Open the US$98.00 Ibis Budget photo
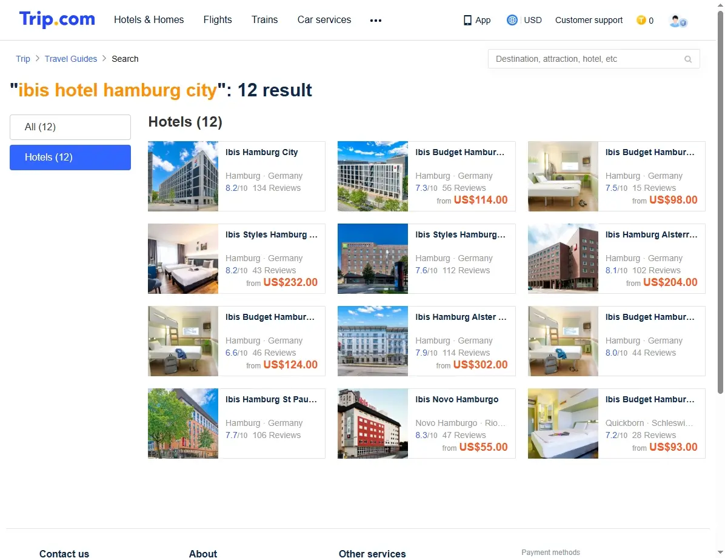This screenshot has height=558, width=725. pyautogui.click(x=563, y=176)
